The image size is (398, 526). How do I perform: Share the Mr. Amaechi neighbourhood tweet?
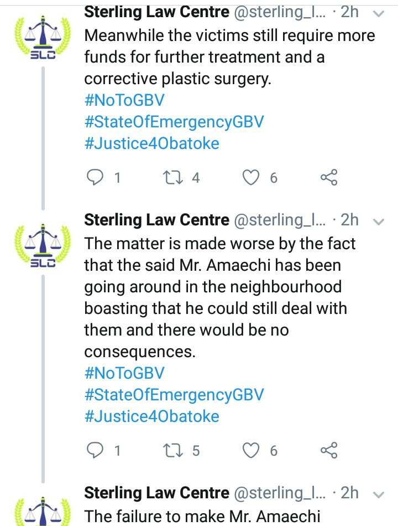point(329,450)
